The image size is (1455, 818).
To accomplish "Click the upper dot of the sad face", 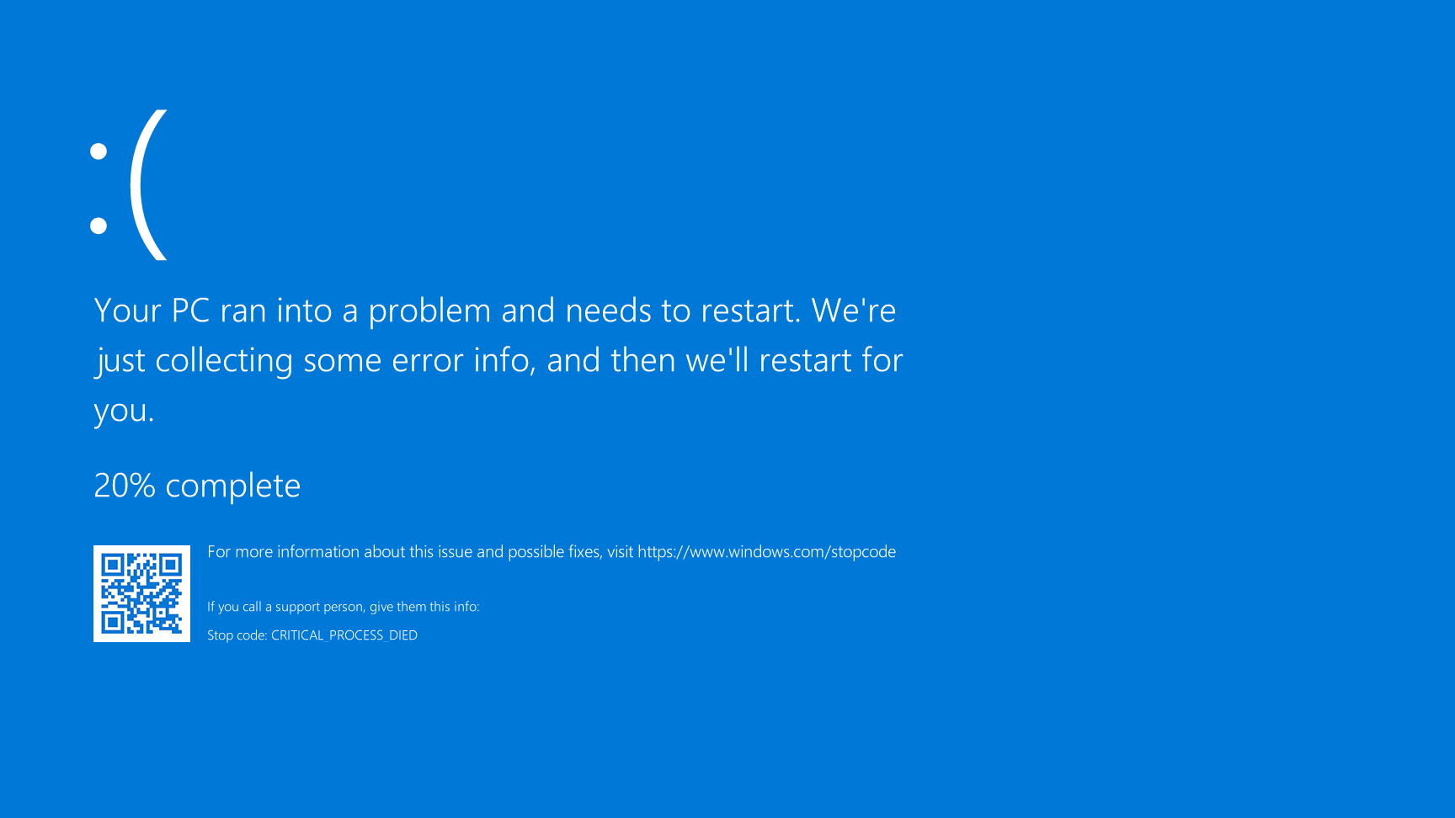I will coord(99,151).
